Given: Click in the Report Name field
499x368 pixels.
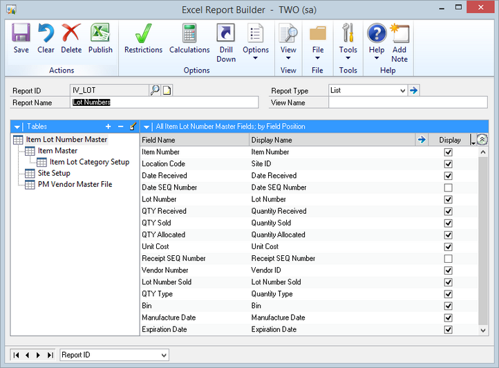Looking at the screenshot, I should [164, 102].
